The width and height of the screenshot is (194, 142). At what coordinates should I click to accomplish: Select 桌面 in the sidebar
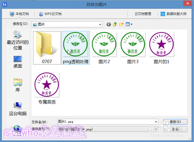(x=18, y=62)
